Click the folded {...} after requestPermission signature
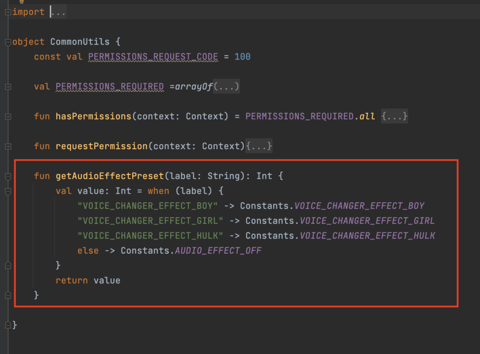480x354 pixels. (x=259, y=146)
